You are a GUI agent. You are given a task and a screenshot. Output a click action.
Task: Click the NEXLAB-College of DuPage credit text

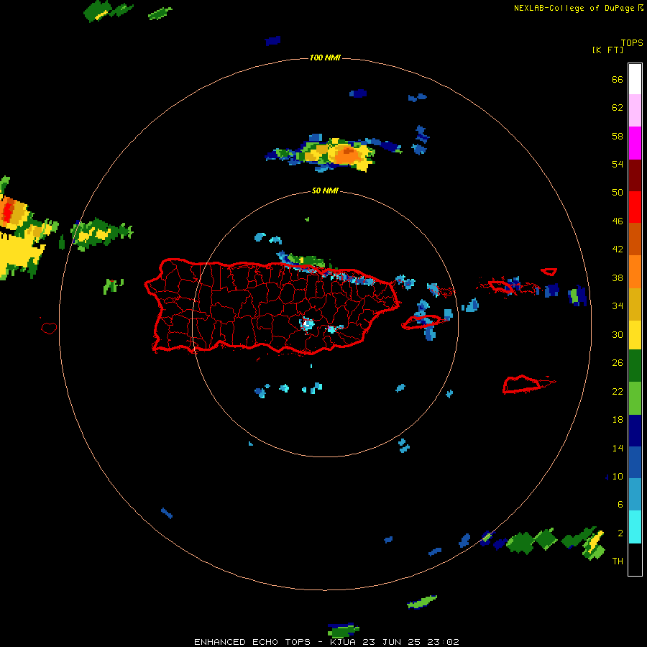click(574, 8)
